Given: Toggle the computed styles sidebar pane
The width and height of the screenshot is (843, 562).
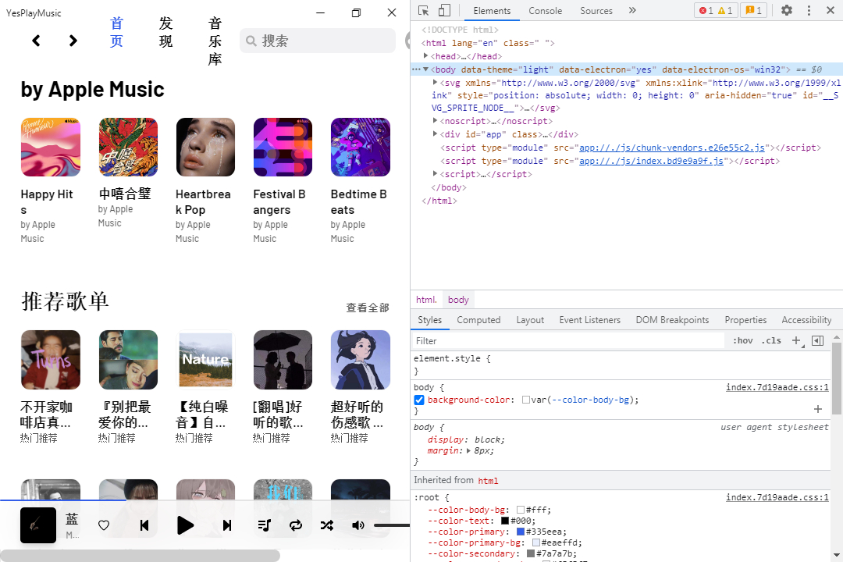Looking at the screenshot, I should click(818, 340).
